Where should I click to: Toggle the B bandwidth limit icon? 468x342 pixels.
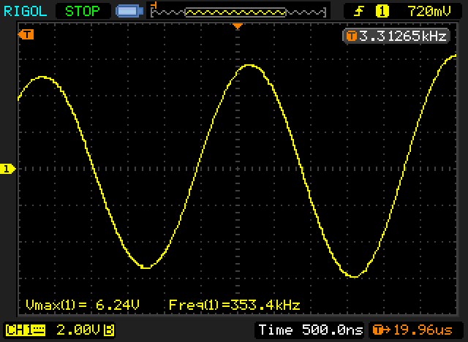[109, 330]
